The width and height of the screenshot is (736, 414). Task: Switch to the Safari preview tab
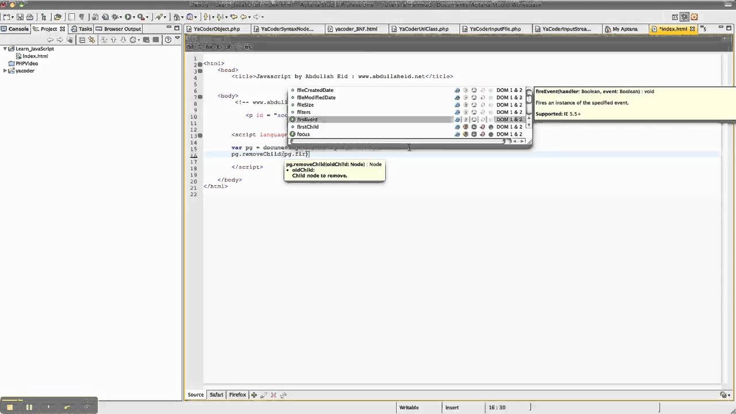pos(216,395)
